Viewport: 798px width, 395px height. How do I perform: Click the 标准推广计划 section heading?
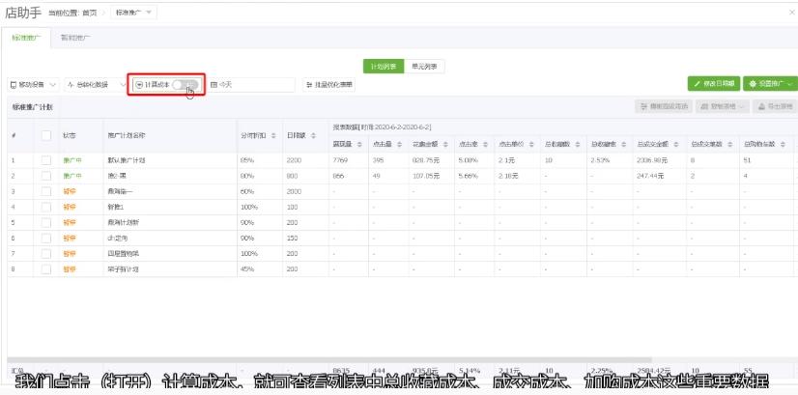point(32,107)
